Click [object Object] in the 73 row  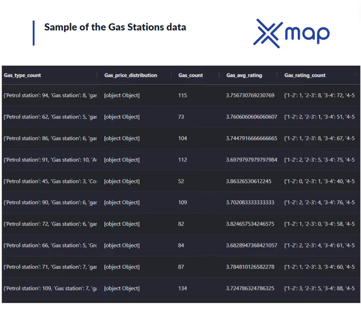(x=122, y=117)
